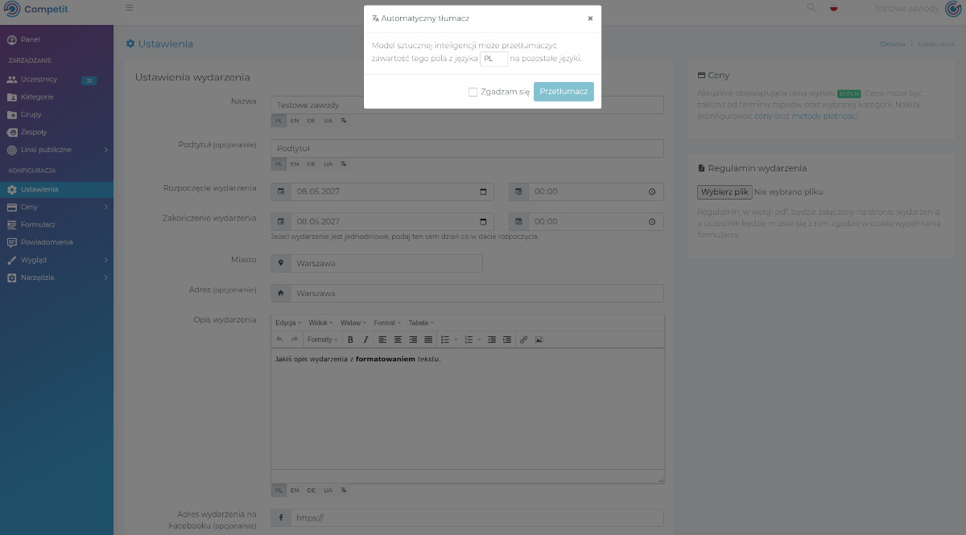Open the Edycja editor menu
This screenshot has width=966, height=535.
[x=288, y=323]
